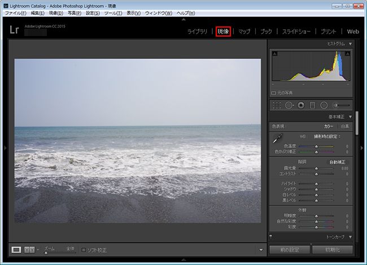
Task: Select カラー treatment
Action: [329, 126]
